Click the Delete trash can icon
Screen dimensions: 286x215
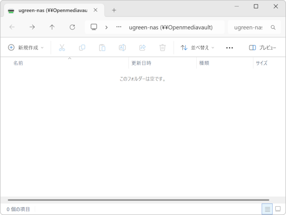(x=163, y=48)
